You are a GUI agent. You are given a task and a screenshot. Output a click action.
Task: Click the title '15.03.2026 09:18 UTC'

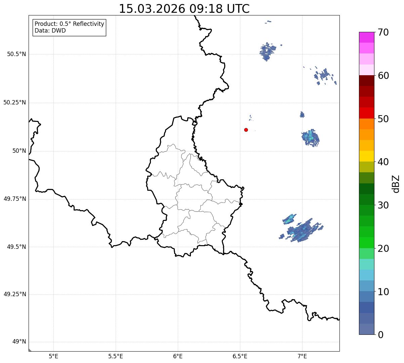[184, 9]
